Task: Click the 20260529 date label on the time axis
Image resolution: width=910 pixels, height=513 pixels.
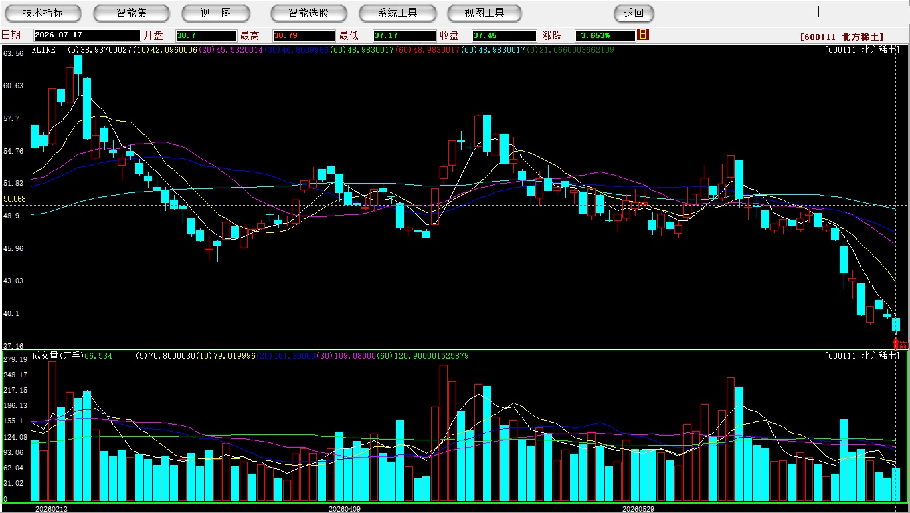Action: click(x=638, y=509)
